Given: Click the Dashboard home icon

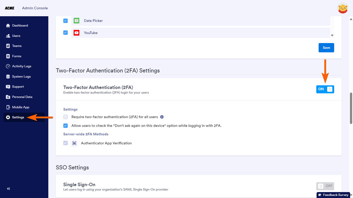Looking at the screenshot, I should coord(8,26).
